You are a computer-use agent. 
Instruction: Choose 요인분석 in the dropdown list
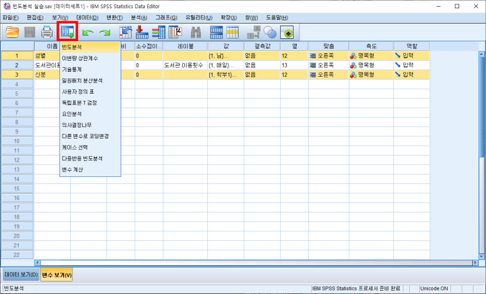point(90,114)
